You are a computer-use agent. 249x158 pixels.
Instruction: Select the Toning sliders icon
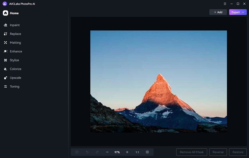coord(6,86)
